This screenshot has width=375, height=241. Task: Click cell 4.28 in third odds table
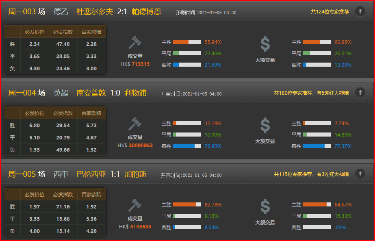click(x=91, y=231)
